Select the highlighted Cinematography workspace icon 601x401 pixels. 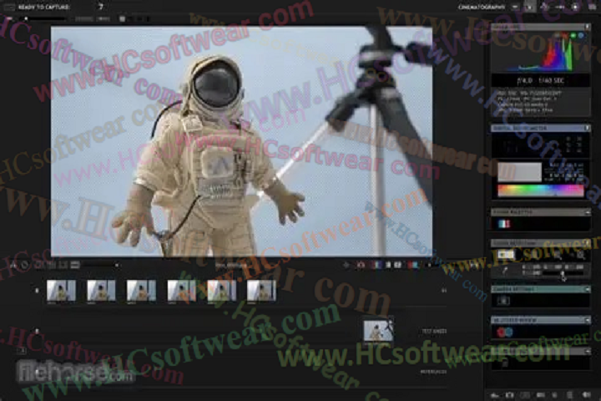(x=530, y=7)
